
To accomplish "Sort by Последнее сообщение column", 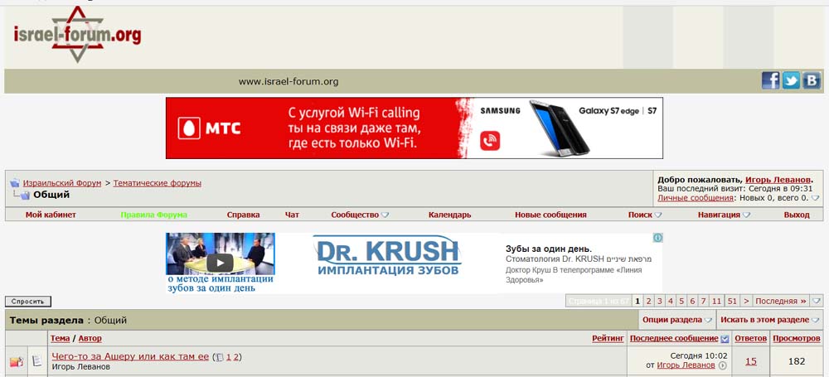I will (x=674, y=338).
